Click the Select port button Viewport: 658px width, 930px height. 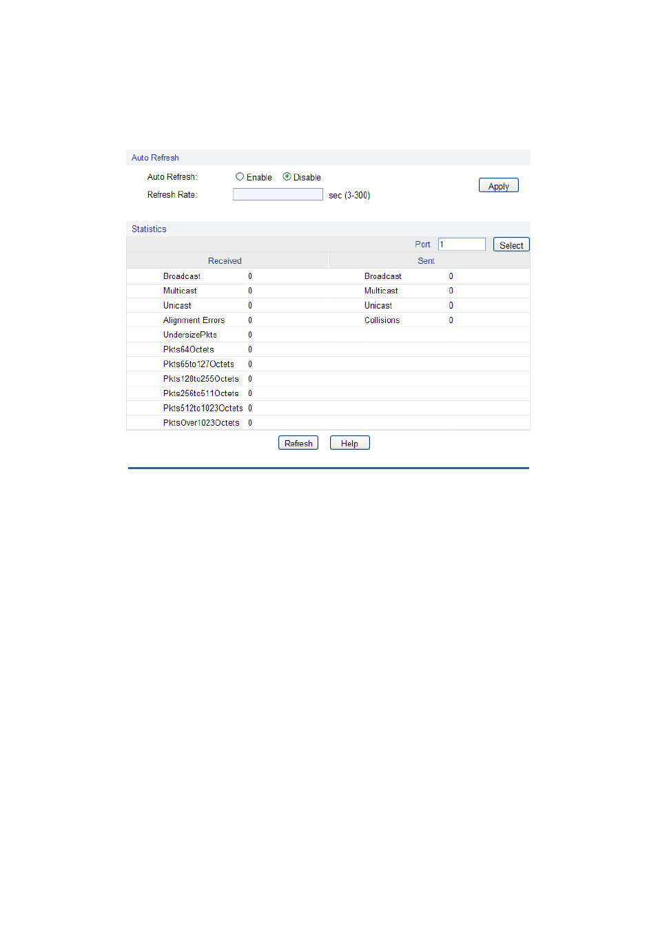(x=511, y=245)
